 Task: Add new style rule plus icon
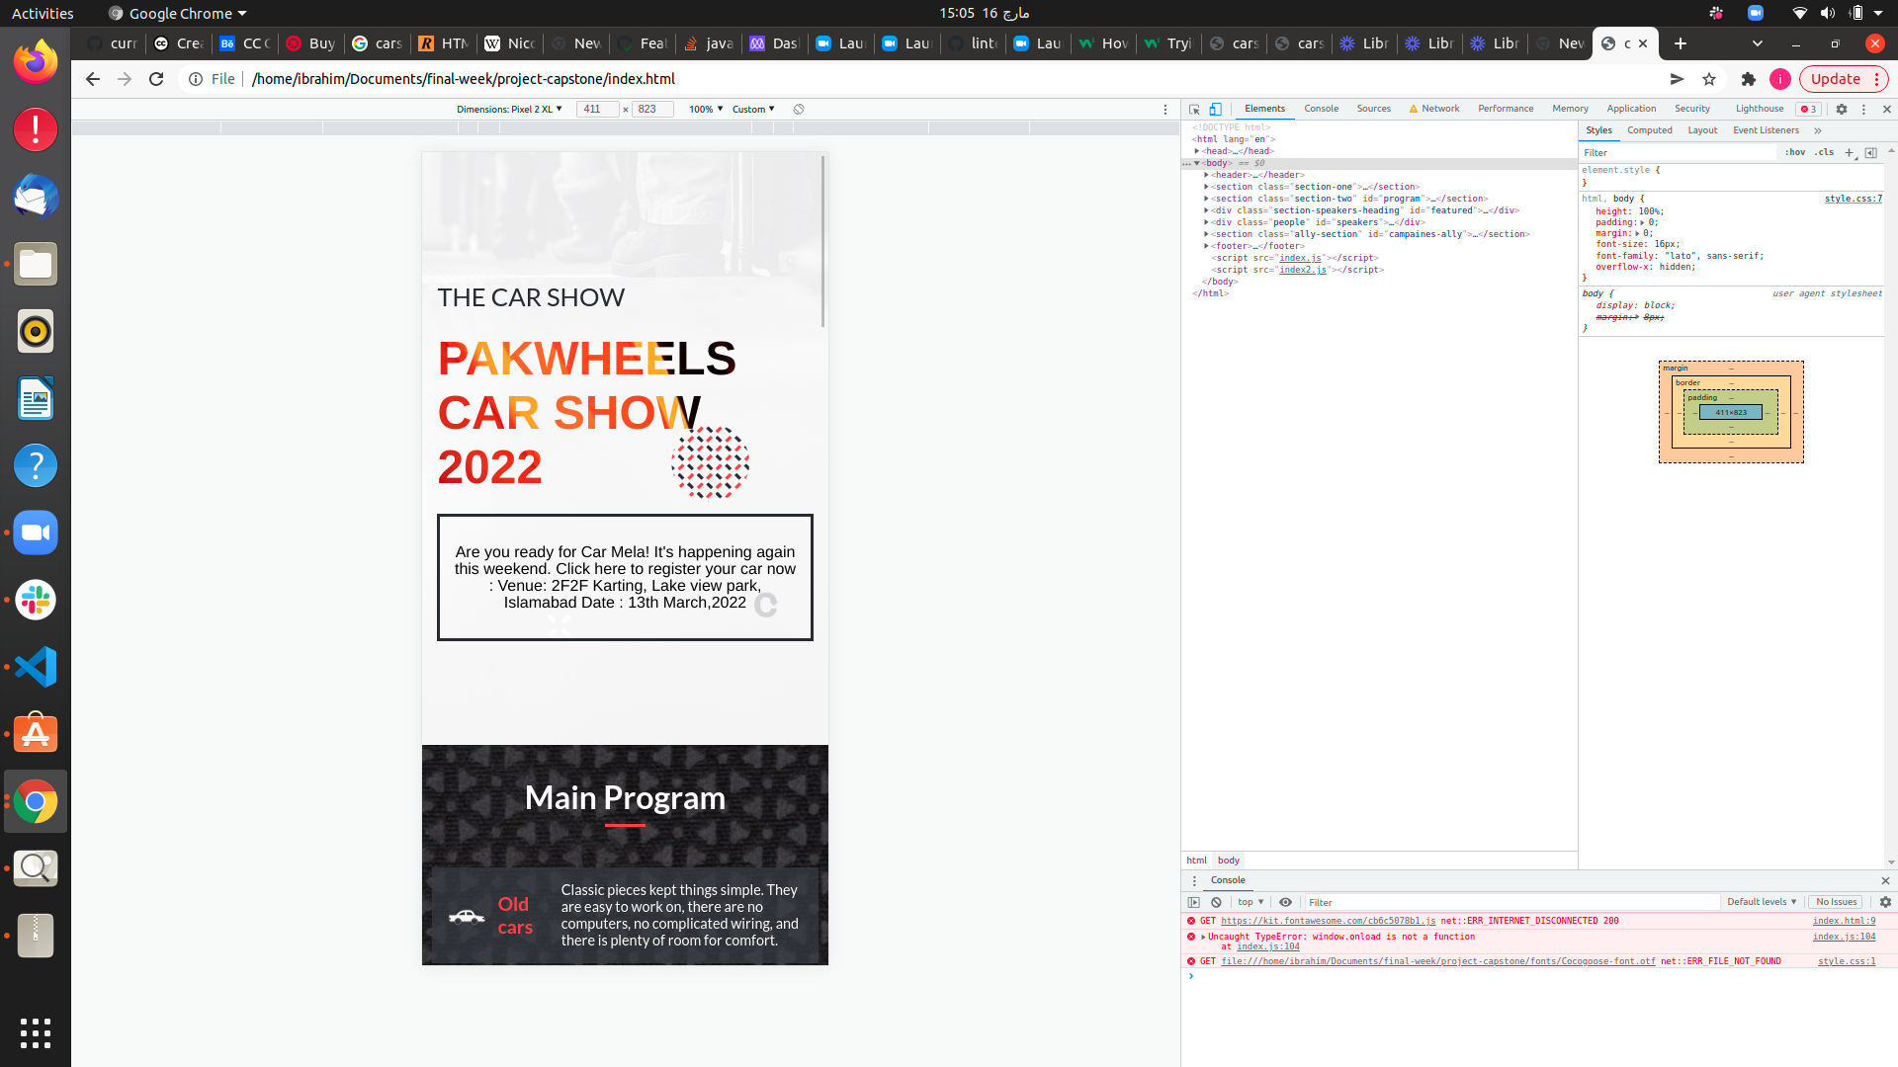point(1849,152)
